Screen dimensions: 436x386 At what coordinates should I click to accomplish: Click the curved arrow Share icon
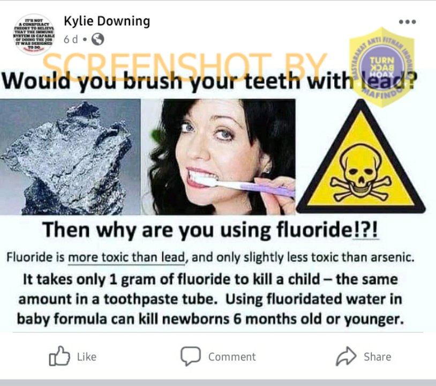pyautogui.click(x=346, y=356)
